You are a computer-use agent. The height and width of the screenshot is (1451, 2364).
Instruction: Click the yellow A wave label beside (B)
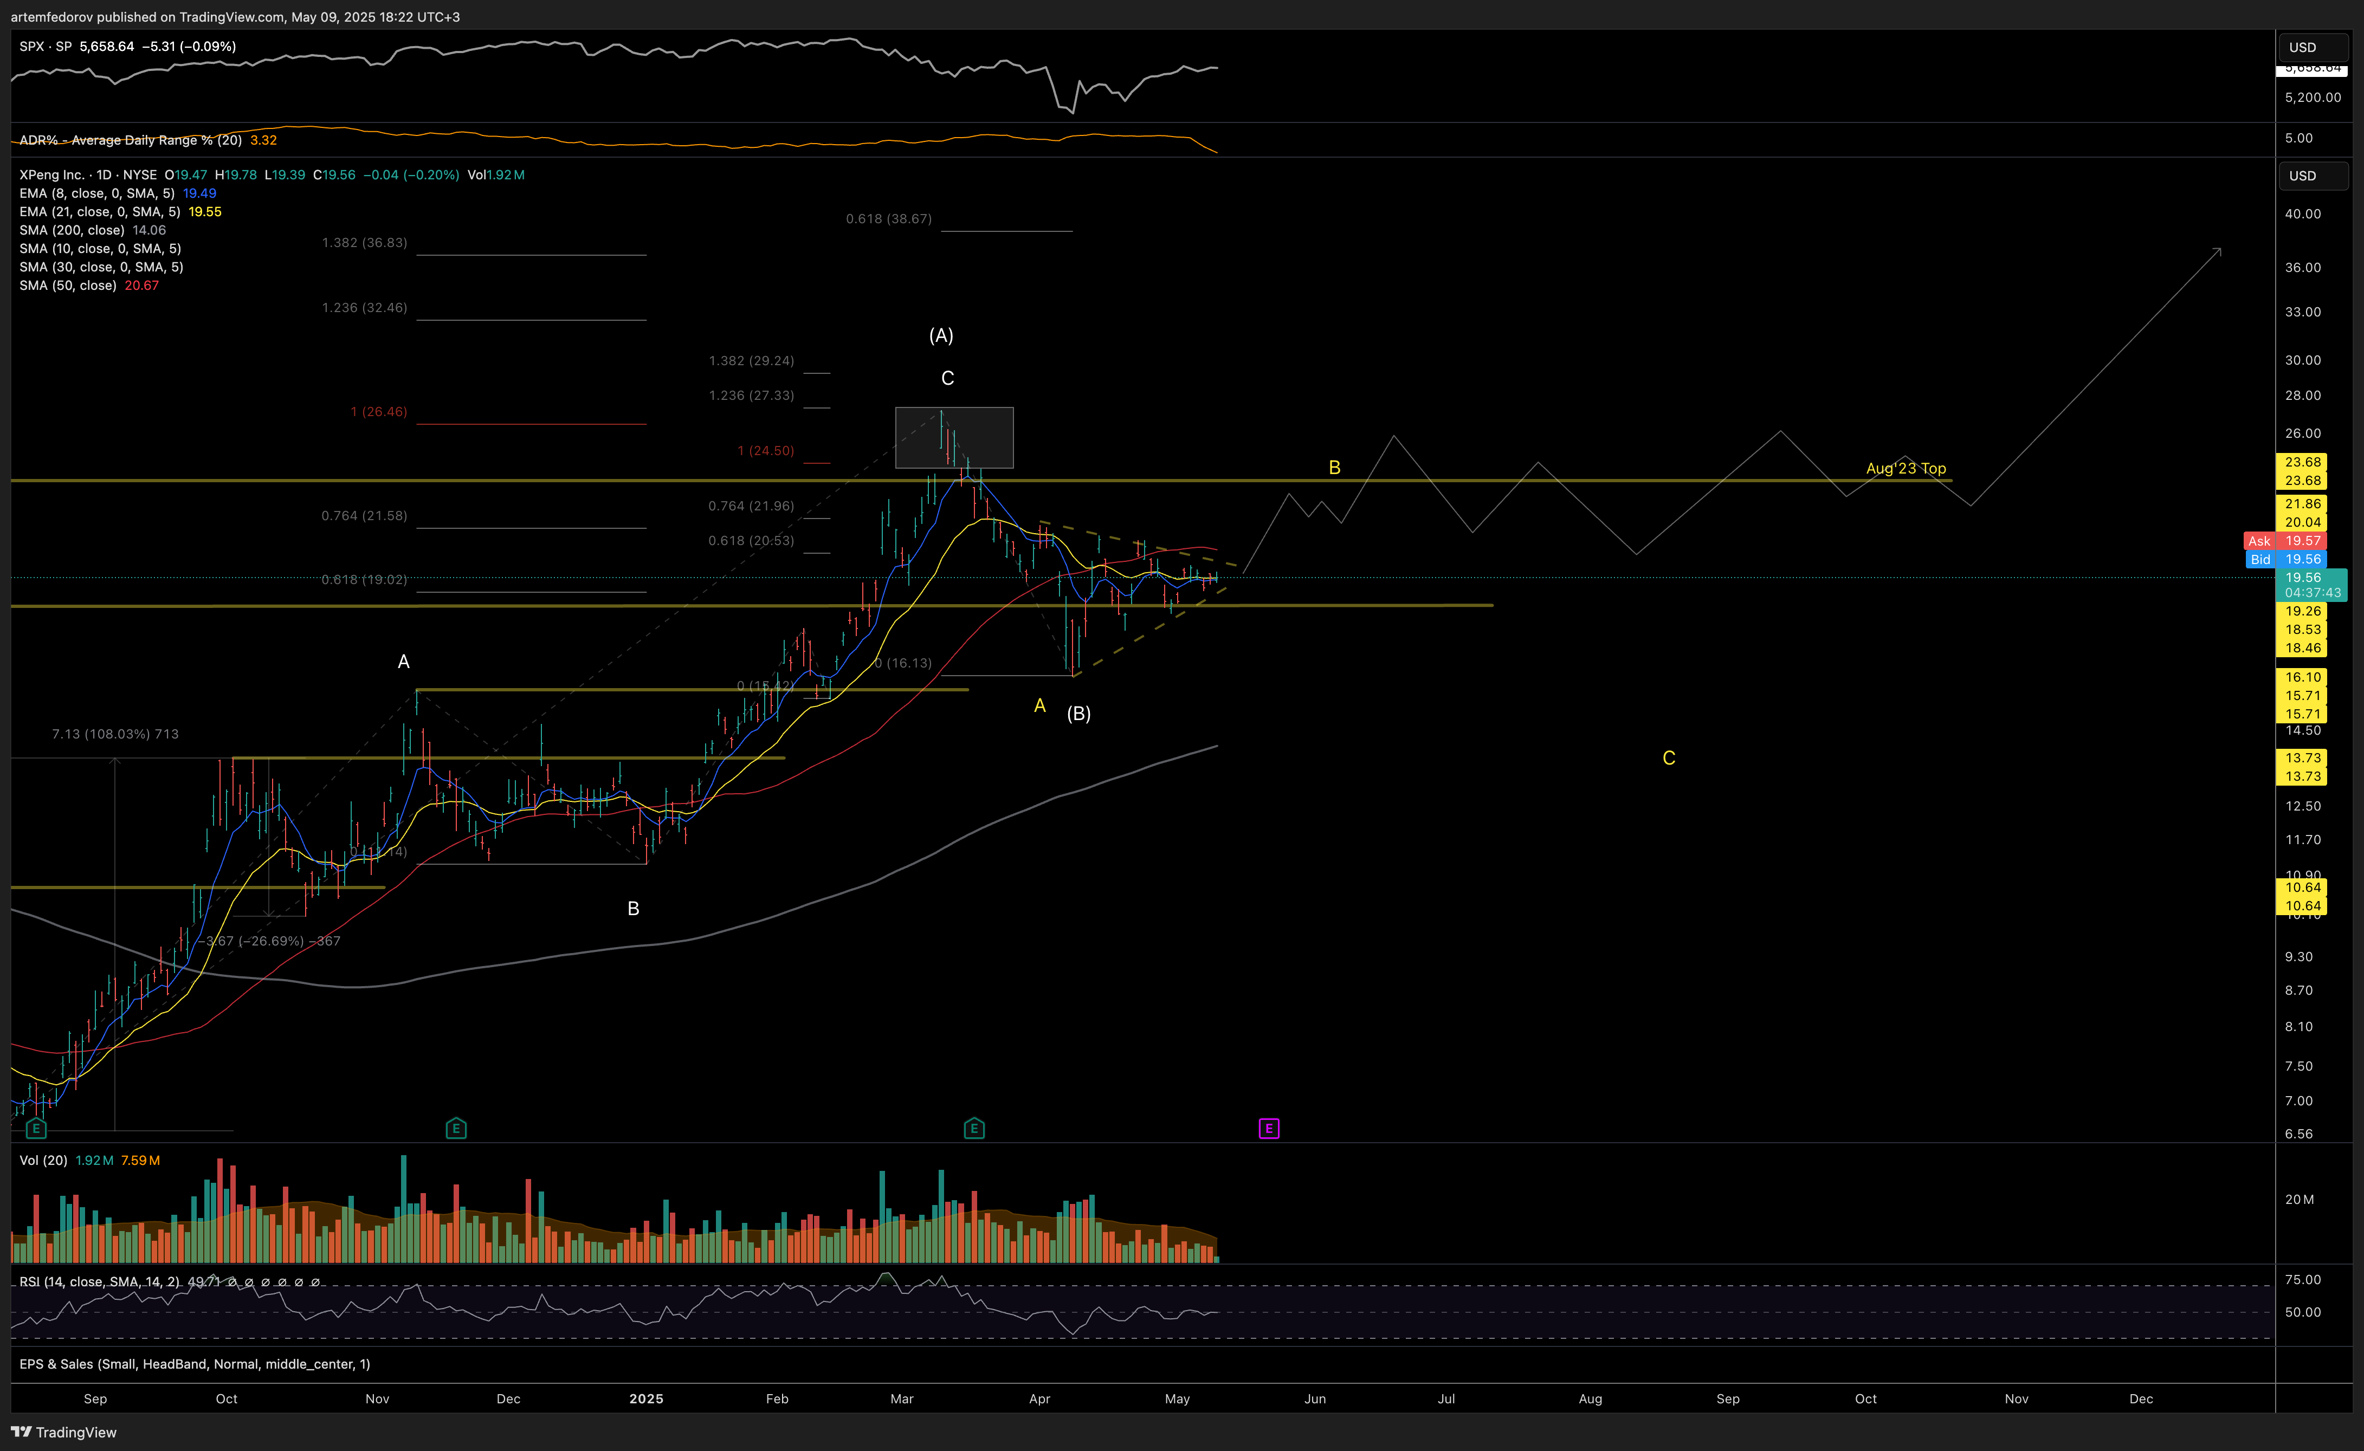pyautogui.click(x=1039, y=707)
